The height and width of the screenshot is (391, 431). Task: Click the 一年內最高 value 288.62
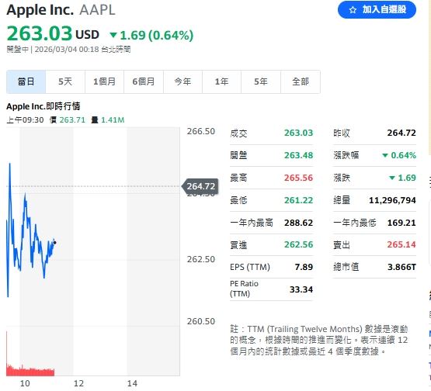pos(298,223)
